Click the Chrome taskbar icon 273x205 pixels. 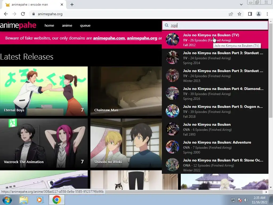click(57, 200)
